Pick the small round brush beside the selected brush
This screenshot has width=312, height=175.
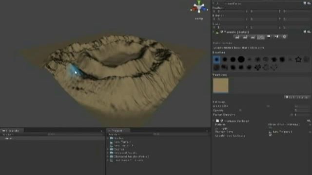click(x=225, y=59)
